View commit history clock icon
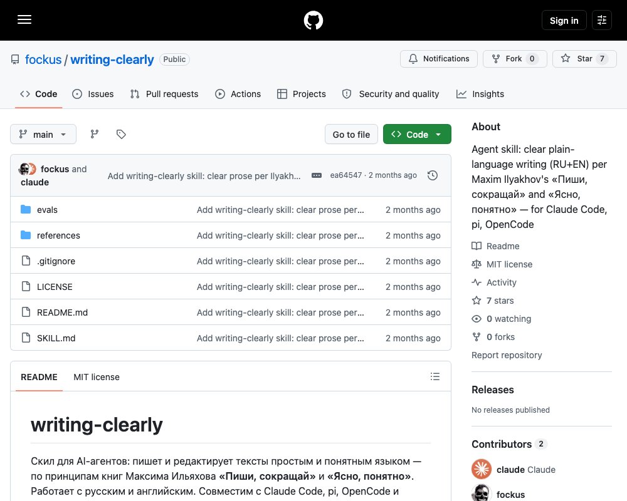627x501 pixels. pos(432,175)
